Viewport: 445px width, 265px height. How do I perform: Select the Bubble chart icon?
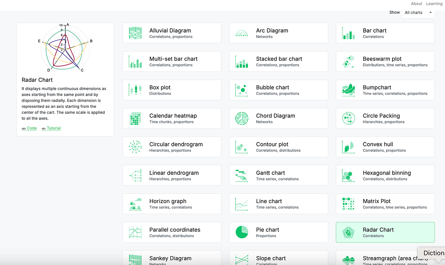tap(242, 90)
